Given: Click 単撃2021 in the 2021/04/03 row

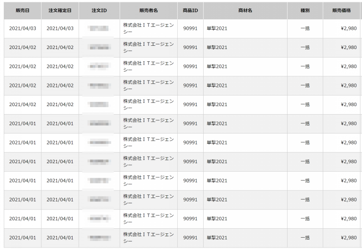Looking at the screenshot, I should coord(217,29).
